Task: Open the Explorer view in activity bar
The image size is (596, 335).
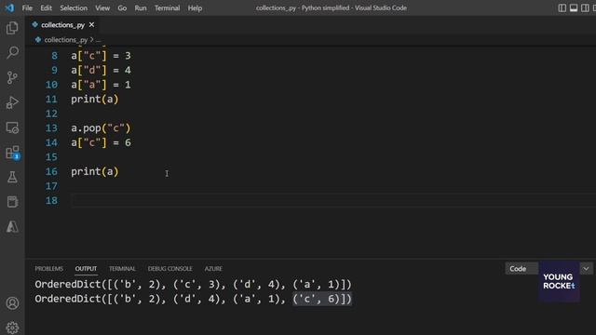Action: 12,28
